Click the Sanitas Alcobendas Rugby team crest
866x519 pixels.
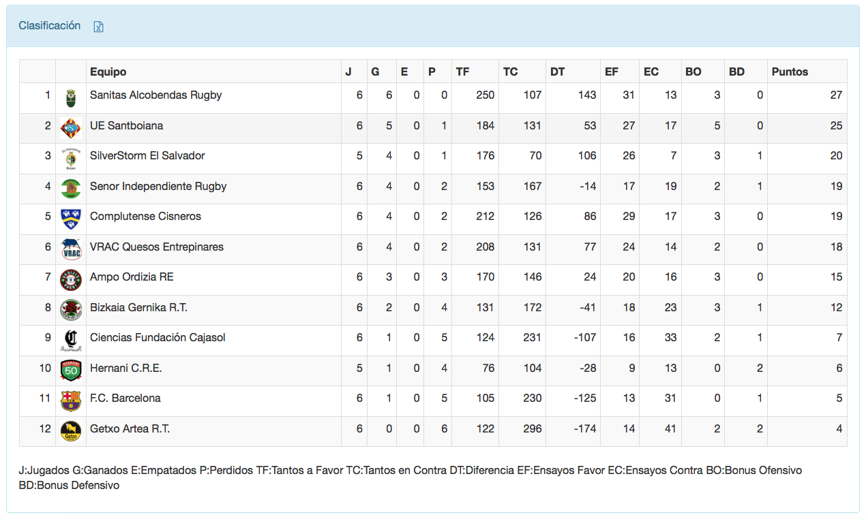coord(71,98)
